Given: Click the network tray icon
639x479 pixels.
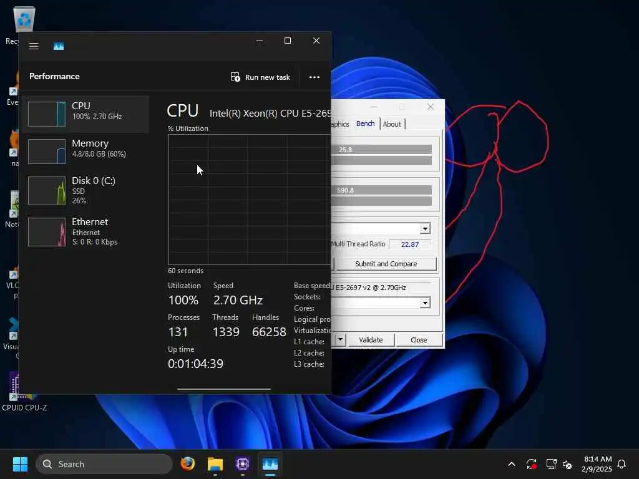Looking at the screenshot, I should (x=552, y=464).
